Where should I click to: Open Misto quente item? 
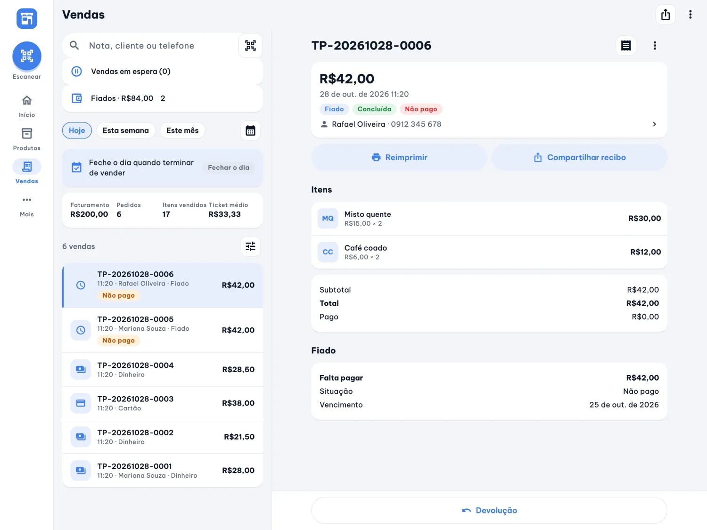[x=489, y=219]
